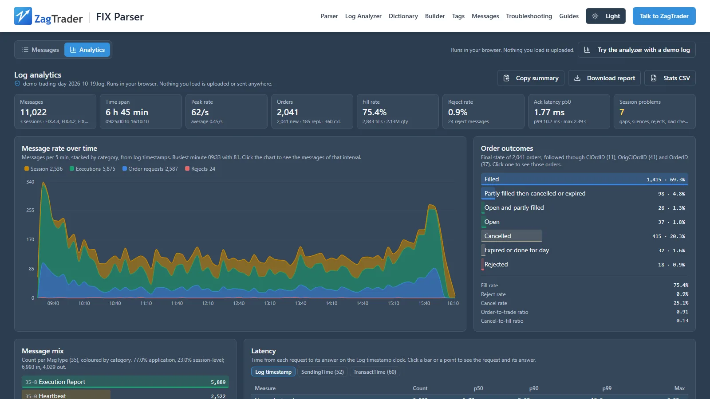The image size is (710, 399).
Task: Go to the top-nav Messages page
Action: click(x=485, y=16)
